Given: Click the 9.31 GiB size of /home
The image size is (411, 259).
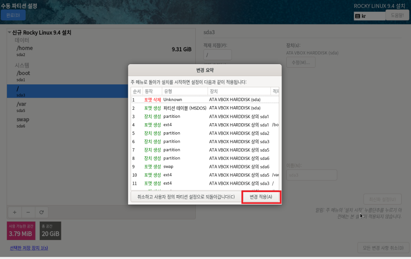Looking at the screenshot, I should pyautogui.click(x=181, y=49).
